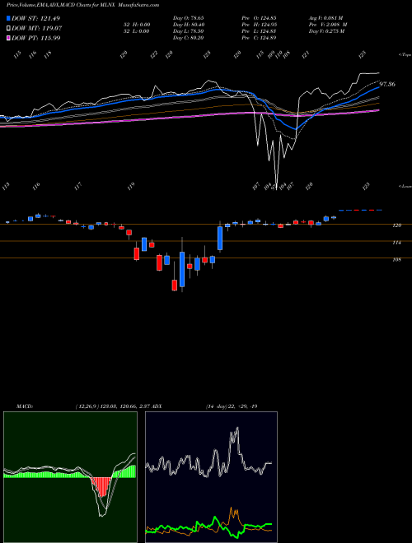
Task: Click the 117 label in the lows row
Action: click(x=78, y=186)
